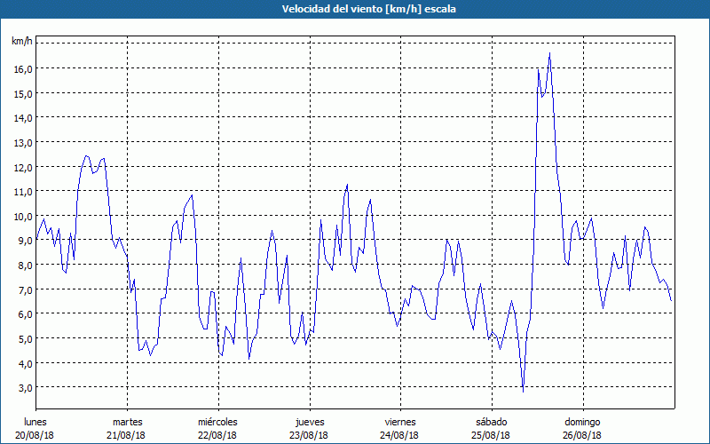The width and height of the screenshot is (710, 444).
Task: Click the 26/08/18 date label
Action: click(x=582, y=435)
